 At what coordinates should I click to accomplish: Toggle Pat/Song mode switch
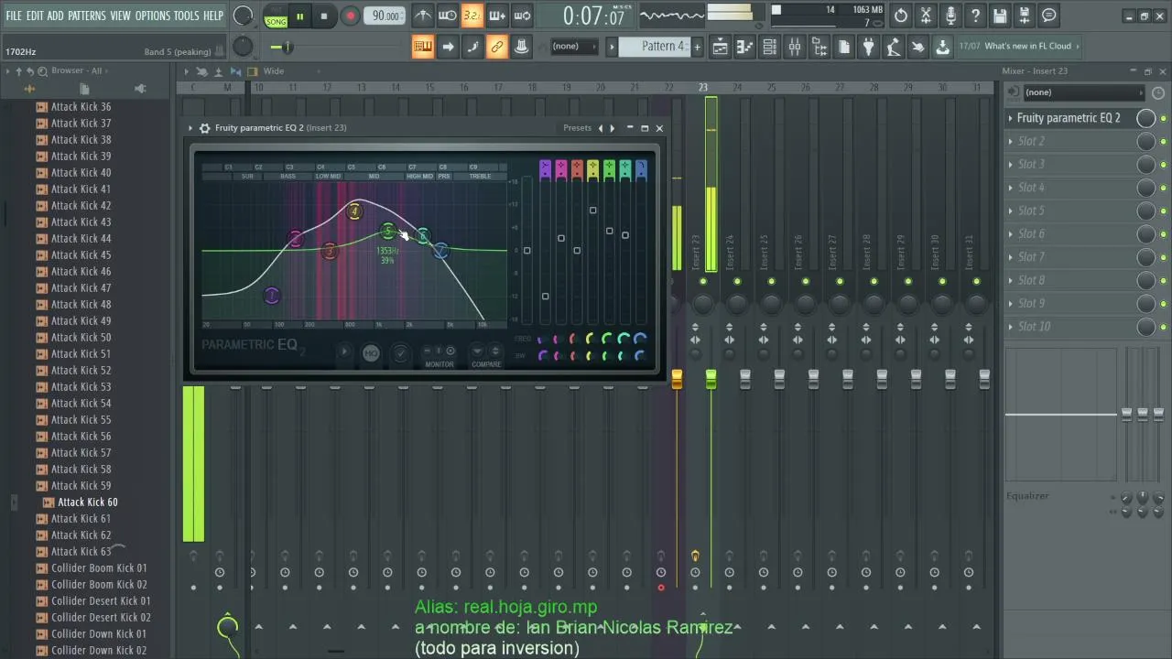(276, 16)
